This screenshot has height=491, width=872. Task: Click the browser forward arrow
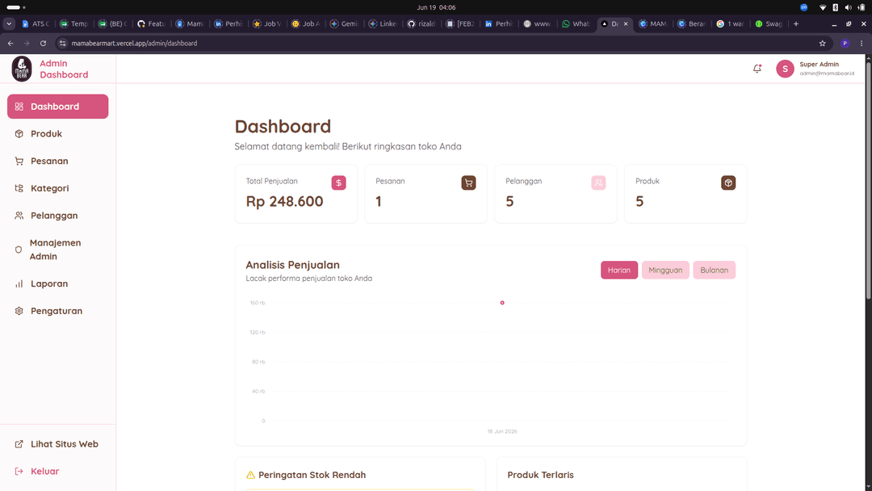(x=26, y=44)
